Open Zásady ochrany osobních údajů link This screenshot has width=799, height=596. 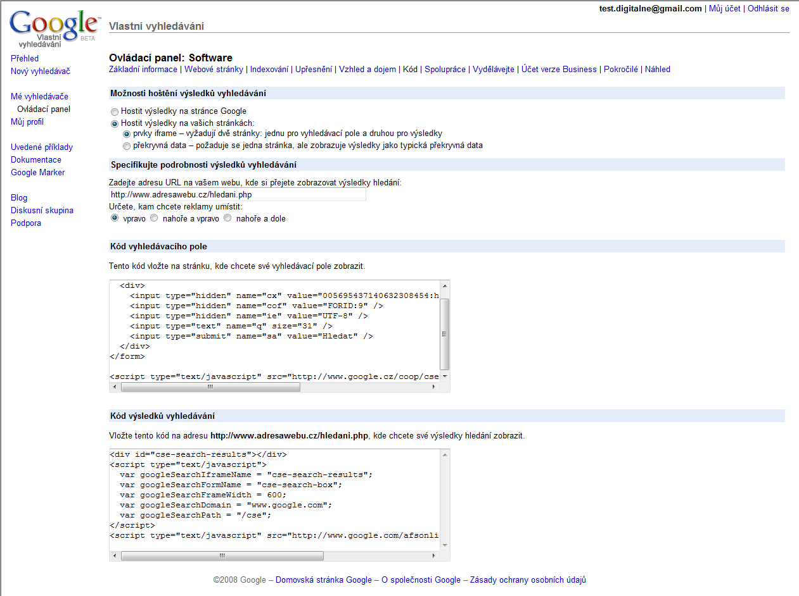(x=528, y=580)
